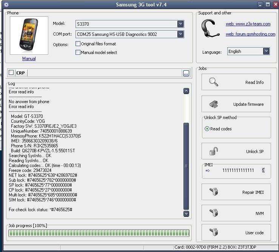
Task: Click the Multi lock code log line
Action: point(43,195)
